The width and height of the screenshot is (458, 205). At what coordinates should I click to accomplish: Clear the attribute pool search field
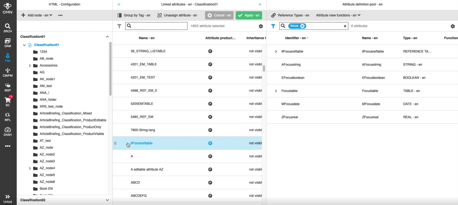pyautogui.click(x=345, y=26)
